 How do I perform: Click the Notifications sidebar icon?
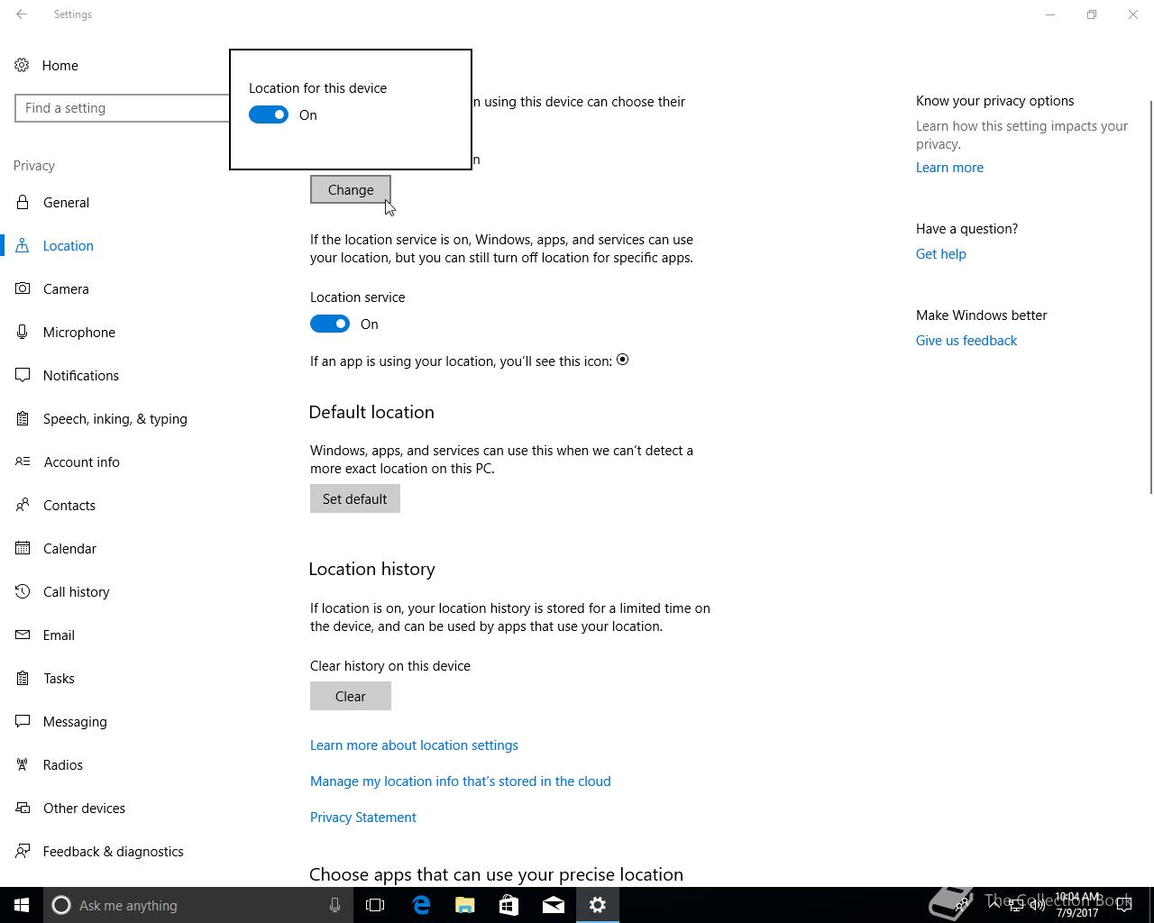coord(23,375)
